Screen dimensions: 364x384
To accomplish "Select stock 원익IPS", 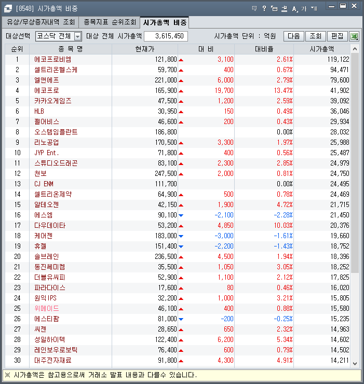I will point(45,298).
